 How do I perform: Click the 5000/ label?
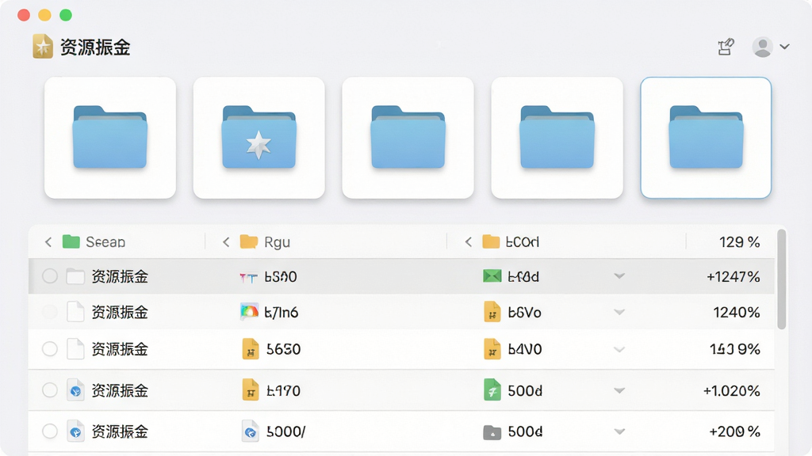click(285, 431)
